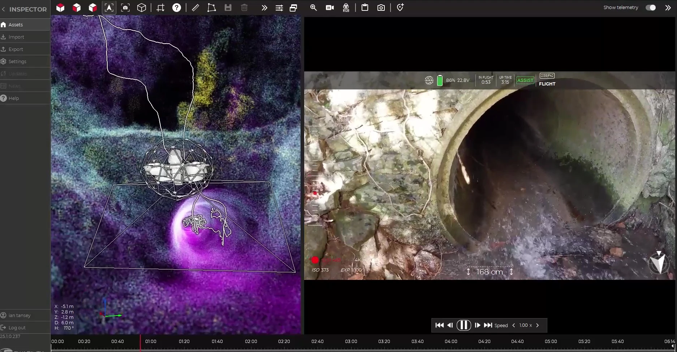Switch to the IR camera view
Image resolution: width=677 pixels, height=352 pixels.
pyautogui.click(x=329, y=8)
